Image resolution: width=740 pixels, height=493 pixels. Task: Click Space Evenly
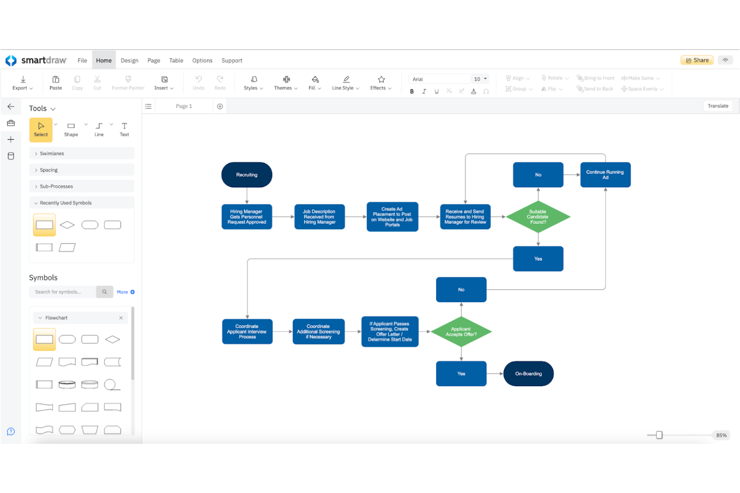pos(642,89)
